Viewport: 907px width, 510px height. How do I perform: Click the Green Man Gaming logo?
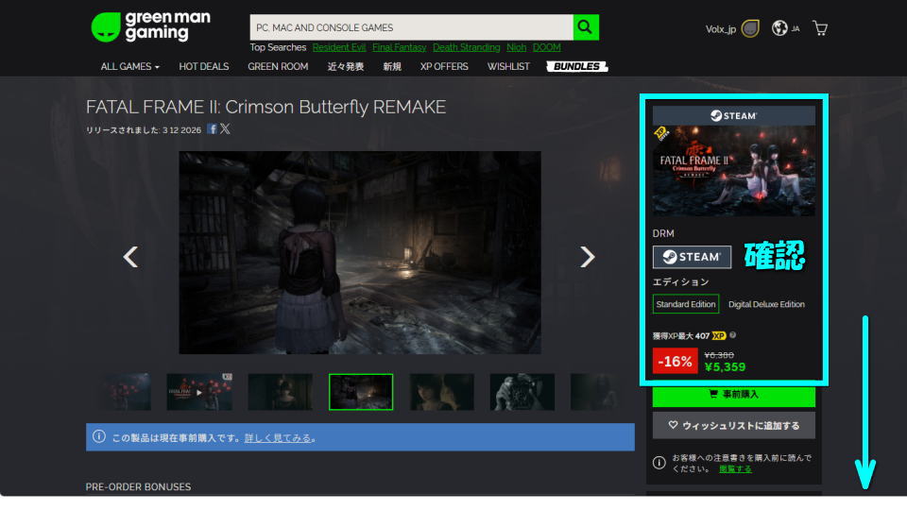(x=150, y=26)
